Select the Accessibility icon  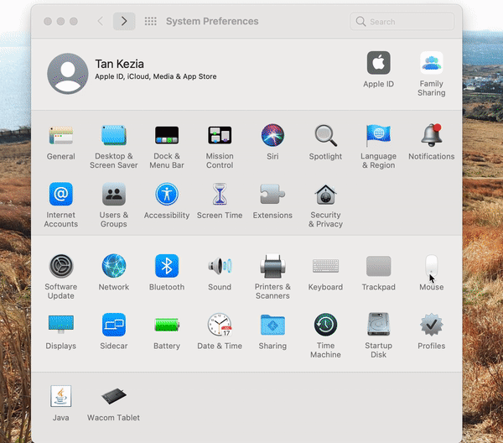point(167,195)
